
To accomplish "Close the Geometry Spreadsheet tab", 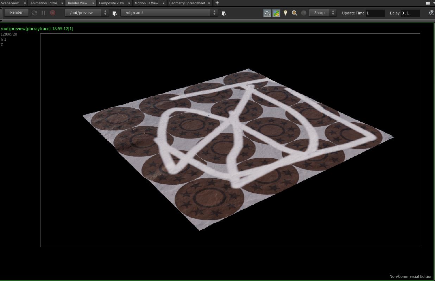I will coord(209,3).
